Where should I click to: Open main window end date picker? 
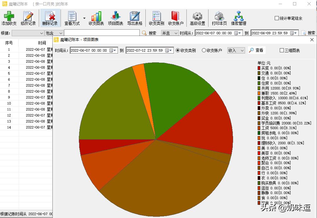(294, 33)
